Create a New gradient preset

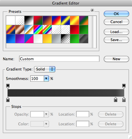(x=116, y=59)
